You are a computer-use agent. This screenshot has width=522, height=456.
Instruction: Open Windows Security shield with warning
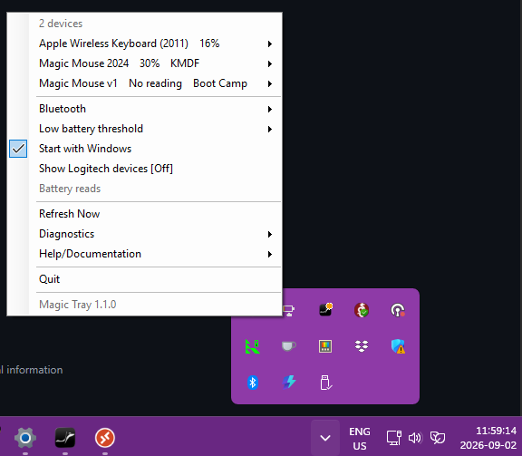point(398,346)
